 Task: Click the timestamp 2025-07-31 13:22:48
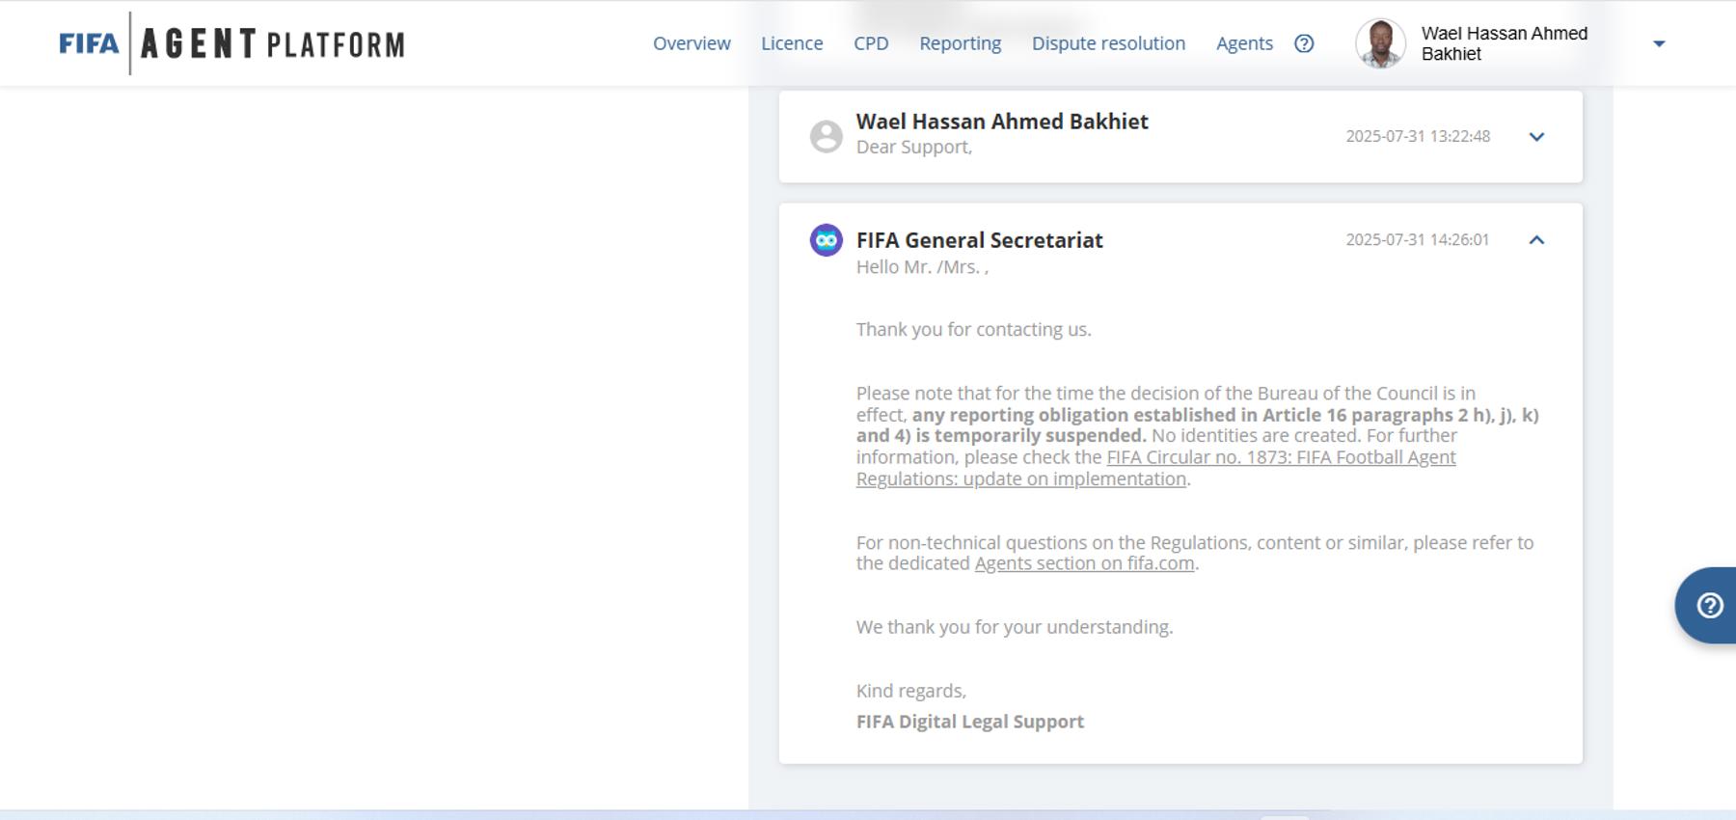click(x=1418, y=136)
